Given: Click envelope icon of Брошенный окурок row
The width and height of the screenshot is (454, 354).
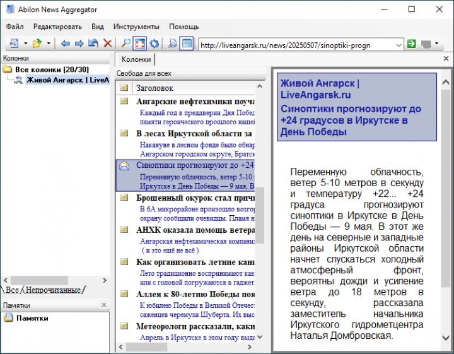Looking at the screenshot, I should [x=124, y=198].
